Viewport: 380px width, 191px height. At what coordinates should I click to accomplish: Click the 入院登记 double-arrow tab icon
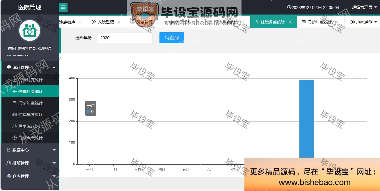tap(94, 22)
